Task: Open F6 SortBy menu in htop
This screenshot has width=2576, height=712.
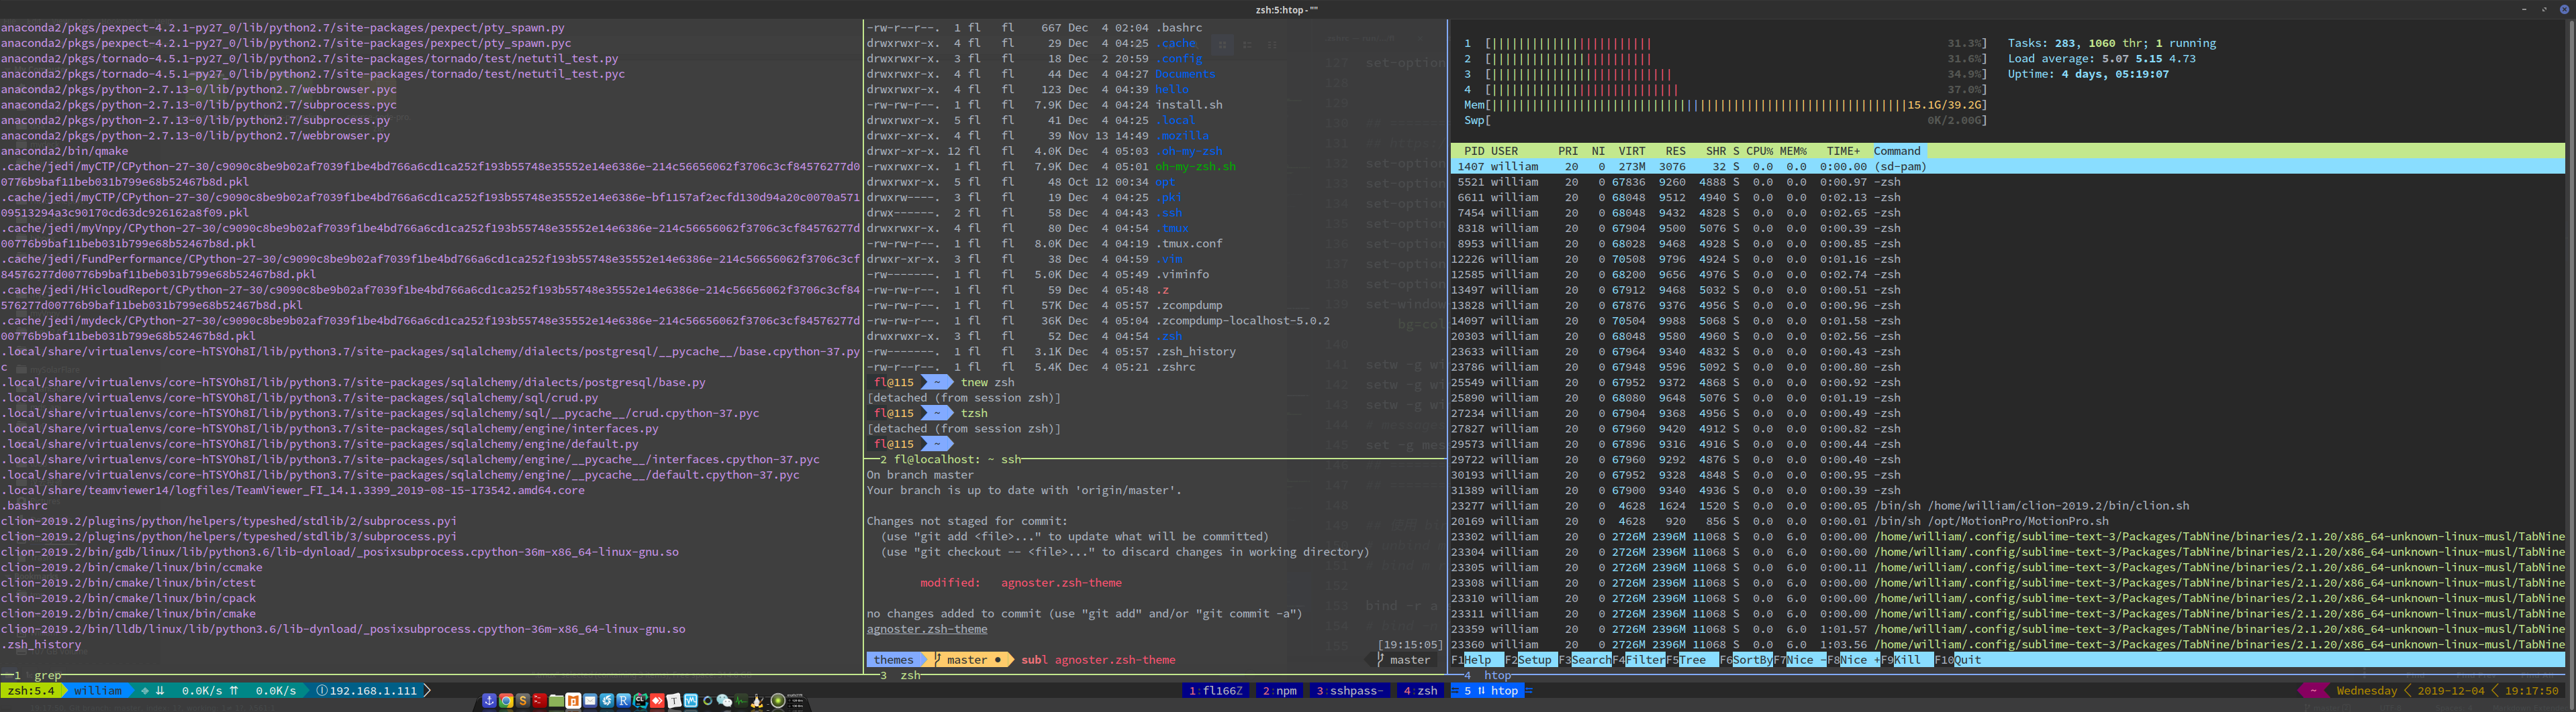Action: coord(1746,660)
